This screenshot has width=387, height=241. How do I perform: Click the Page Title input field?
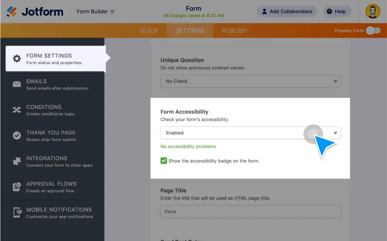pyautogui.click(x=251, y=212)
